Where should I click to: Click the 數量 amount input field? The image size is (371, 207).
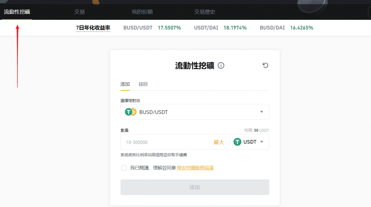coord(167,142)
